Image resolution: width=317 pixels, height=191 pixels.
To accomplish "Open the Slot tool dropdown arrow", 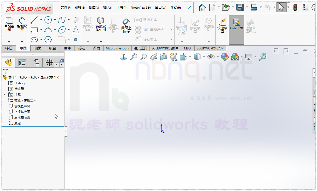I will click(41, 40).
